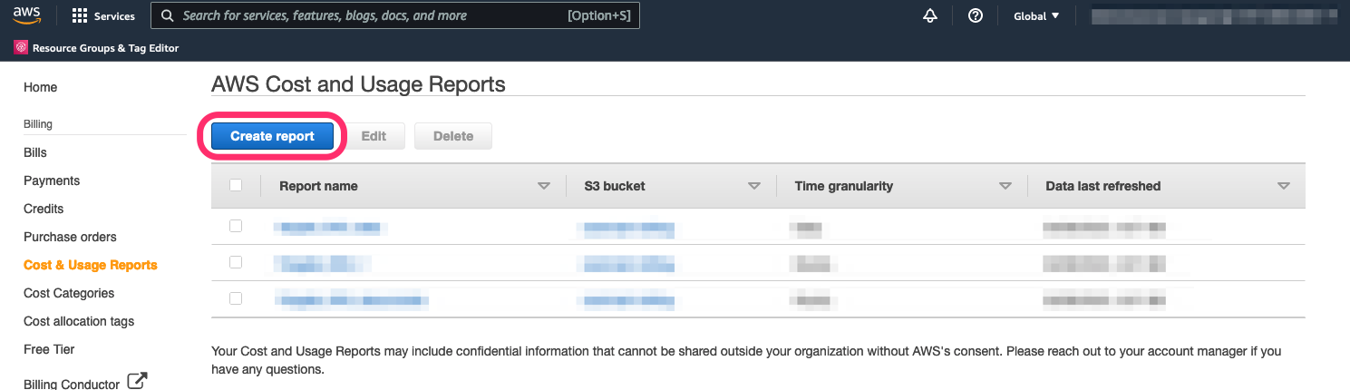Open the third report name link
Screen dimensions: 1350x390
pos(351,299)
